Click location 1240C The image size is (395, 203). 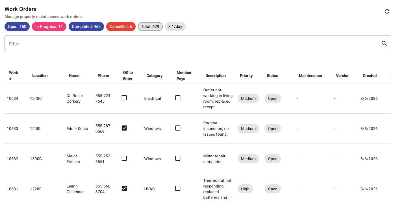pos(36,98)
